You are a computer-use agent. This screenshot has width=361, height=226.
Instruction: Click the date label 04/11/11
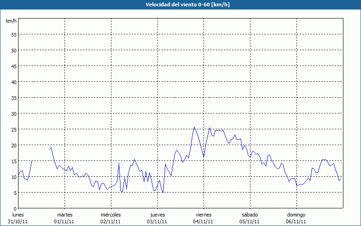click(204, 221)
